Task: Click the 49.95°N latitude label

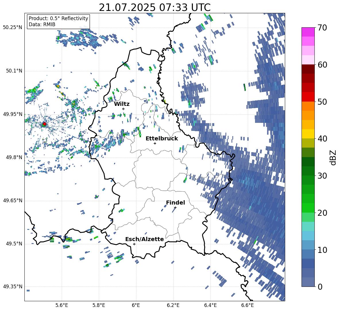Action: [13, 114]
